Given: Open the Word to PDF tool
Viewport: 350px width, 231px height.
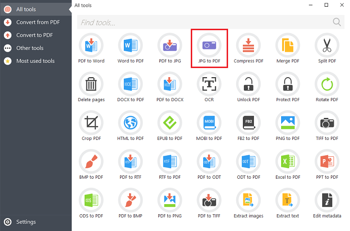Looking at the screenshot, I should point(131,48).
